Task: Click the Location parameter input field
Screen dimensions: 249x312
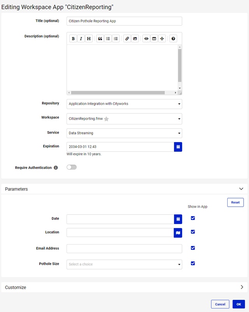Action: [120, 232]
